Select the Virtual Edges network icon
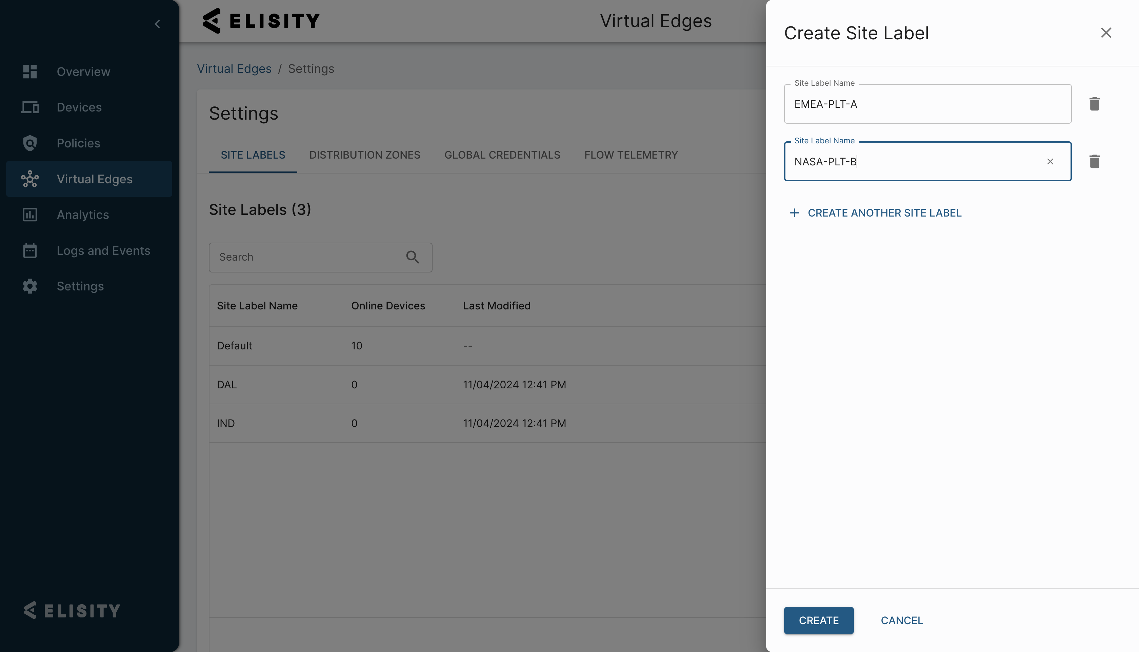This screenshot has height=652, width=1139. pyautogui.click(x=30, y=179)
